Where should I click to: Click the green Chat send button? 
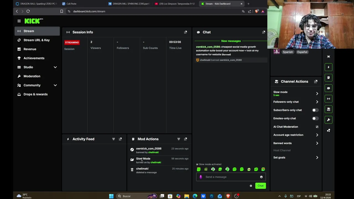click(261, 186)
